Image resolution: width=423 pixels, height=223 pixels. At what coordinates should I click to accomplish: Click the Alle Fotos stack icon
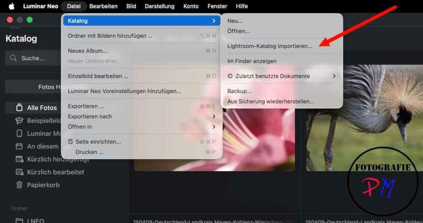pyautogui.click(x=19, y=108)
